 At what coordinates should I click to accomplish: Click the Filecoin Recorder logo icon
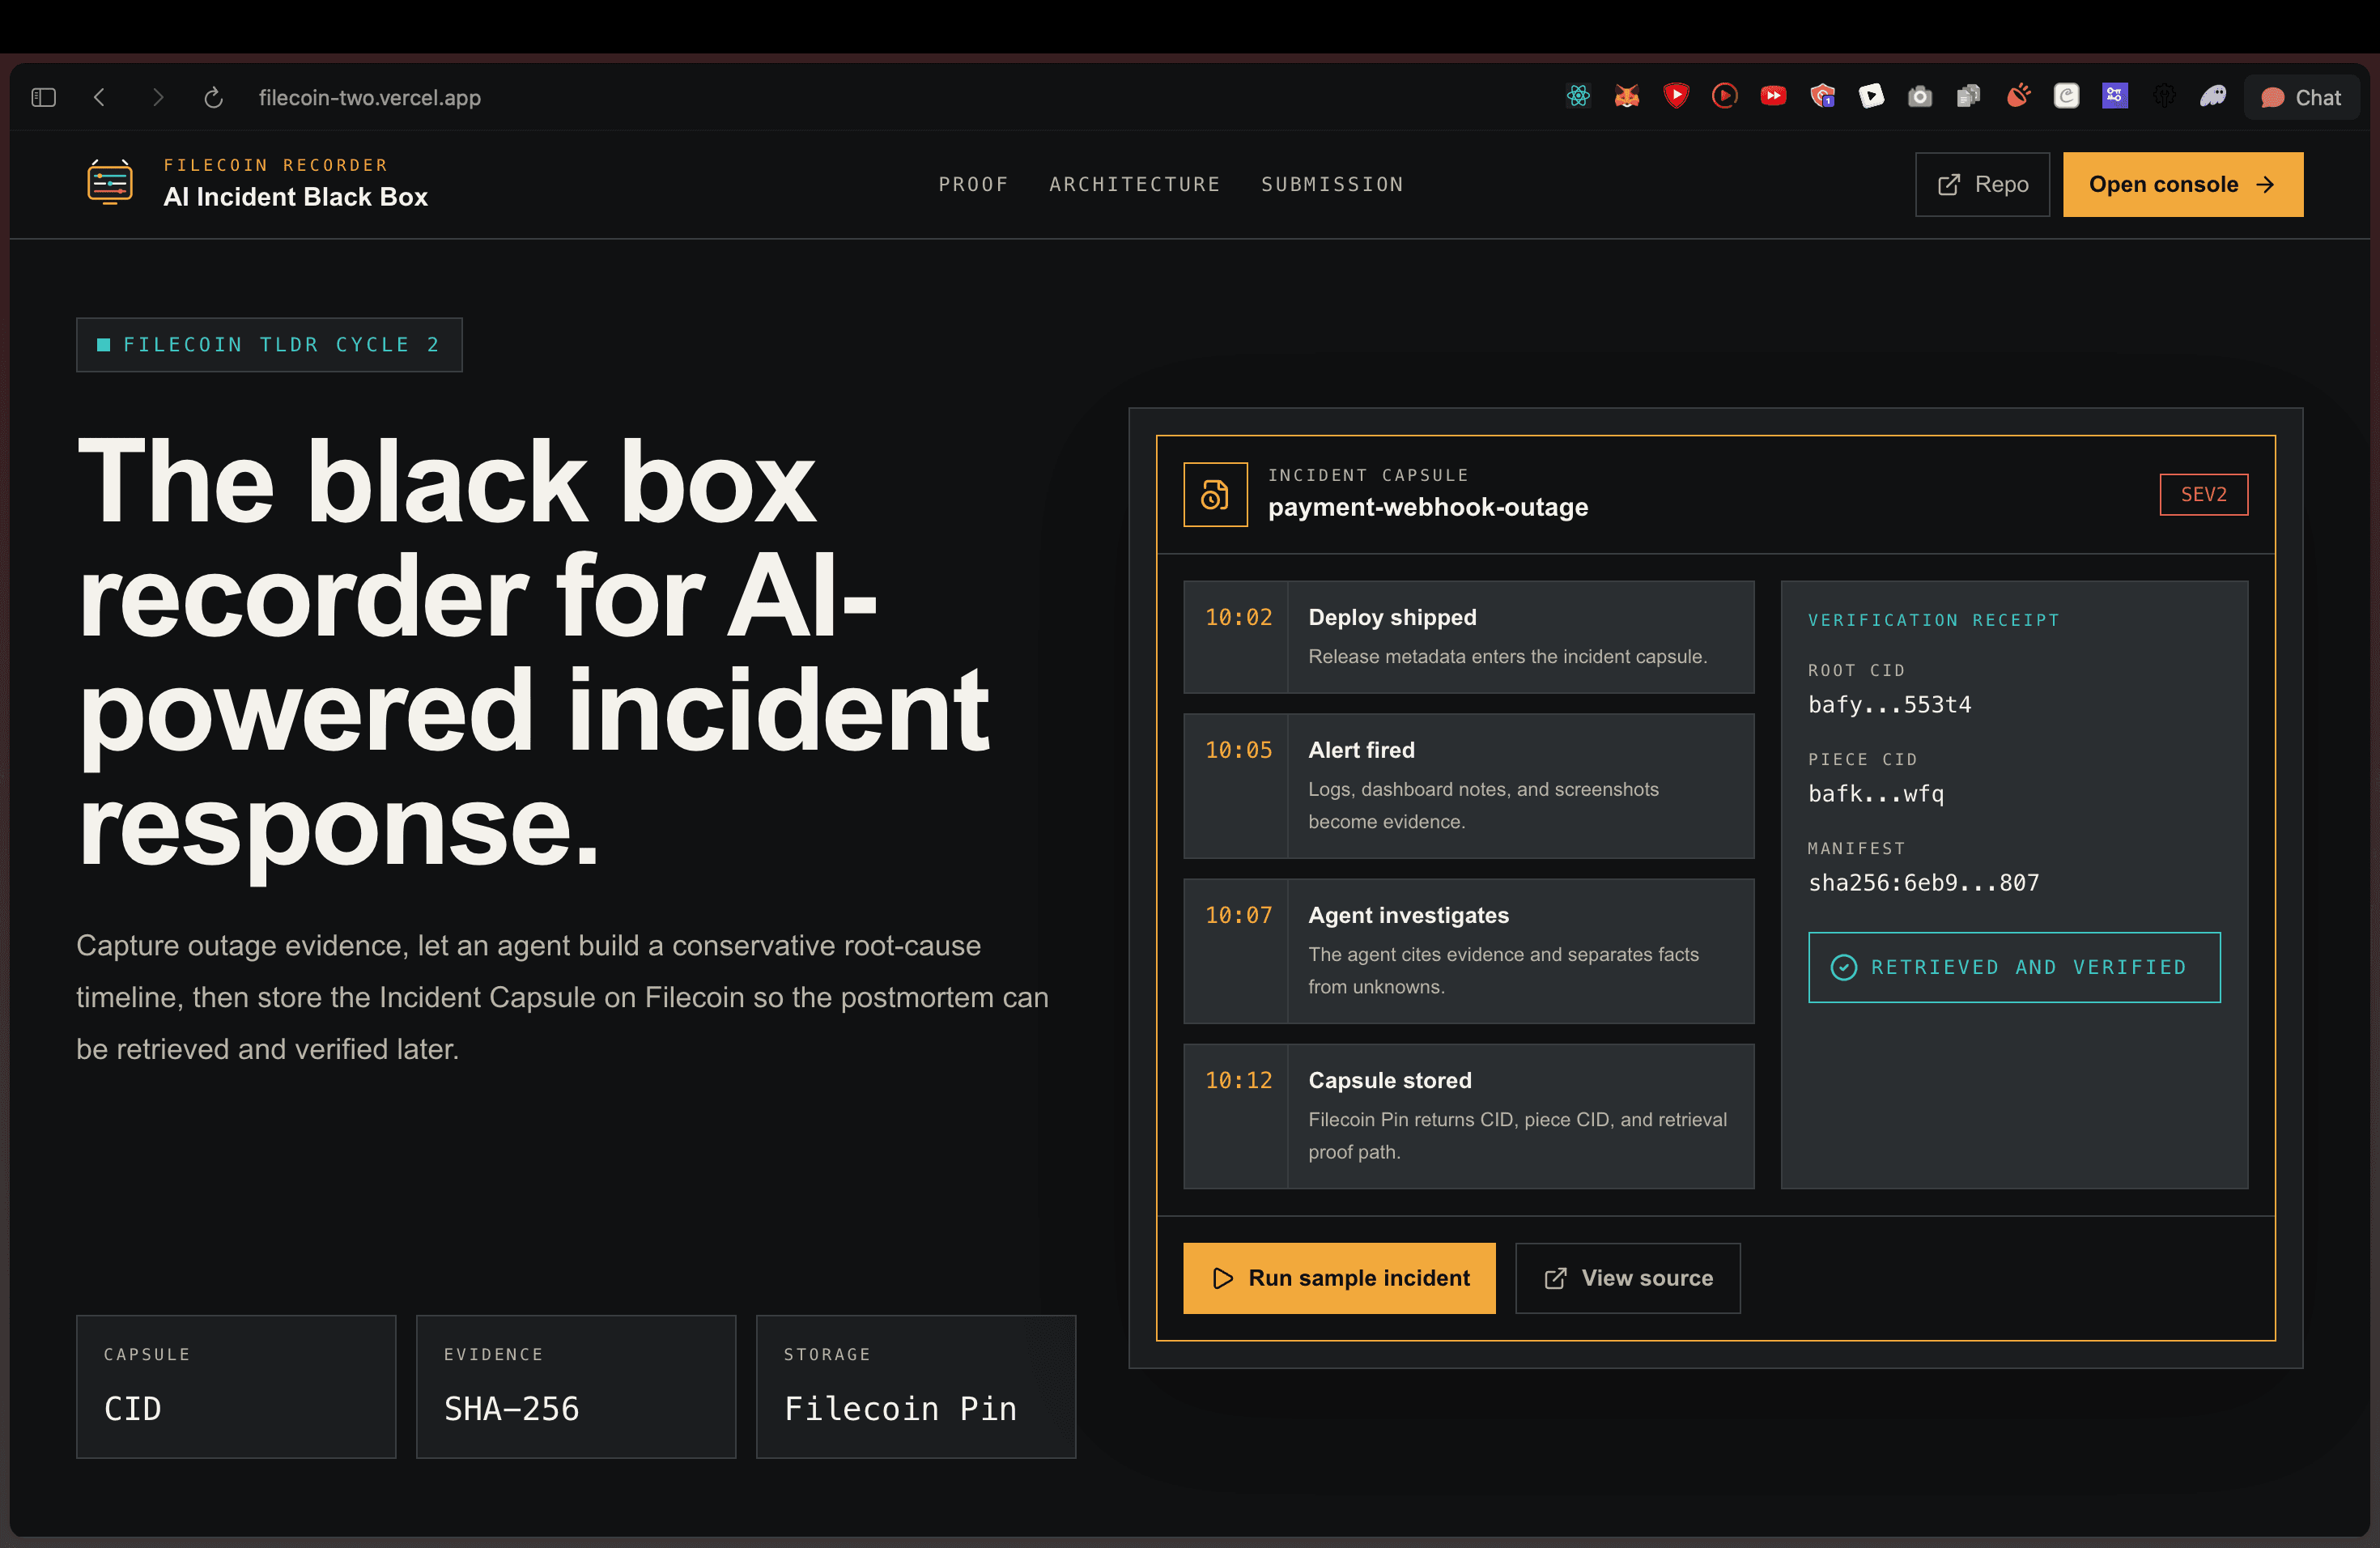coord(110,182)
